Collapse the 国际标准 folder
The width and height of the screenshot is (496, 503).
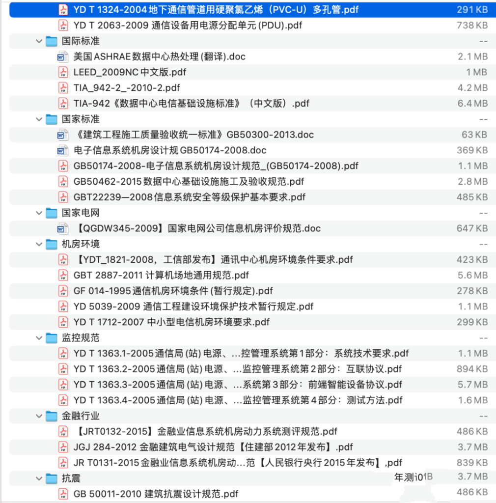coord(38,41)
